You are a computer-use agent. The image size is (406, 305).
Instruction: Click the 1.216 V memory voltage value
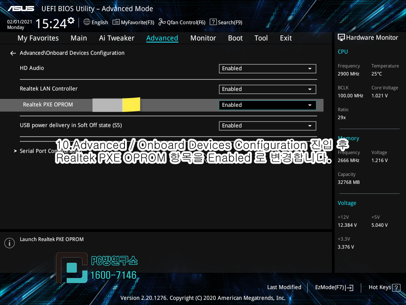(379, 160)
